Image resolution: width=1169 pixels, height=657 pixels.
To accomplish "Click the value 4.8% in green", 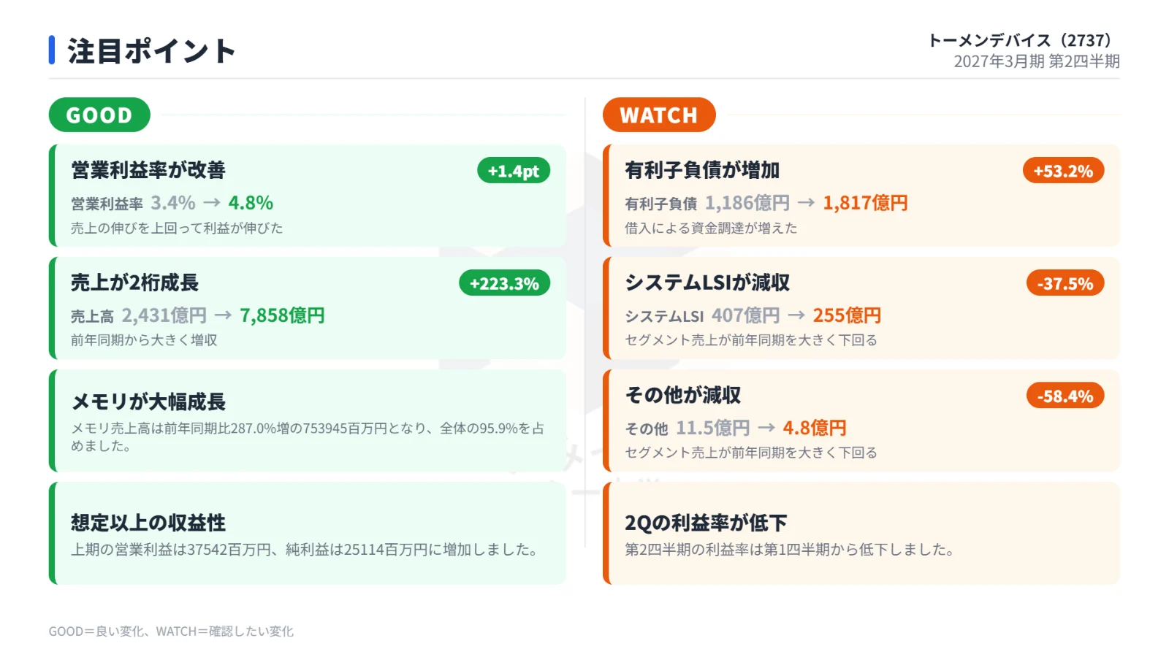I will pyautogui.click(x=251, y=202).
